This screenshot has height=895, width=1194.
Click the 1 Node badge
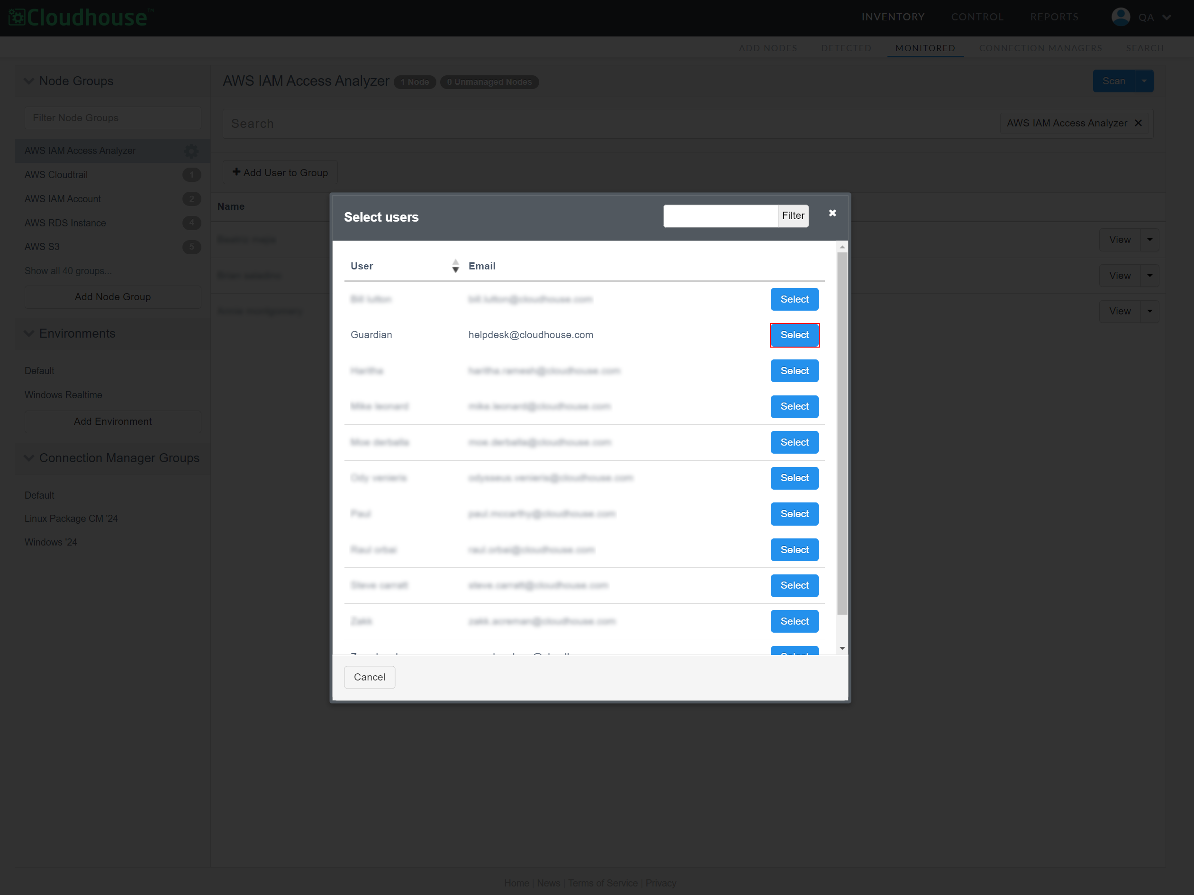click(415, 82)
